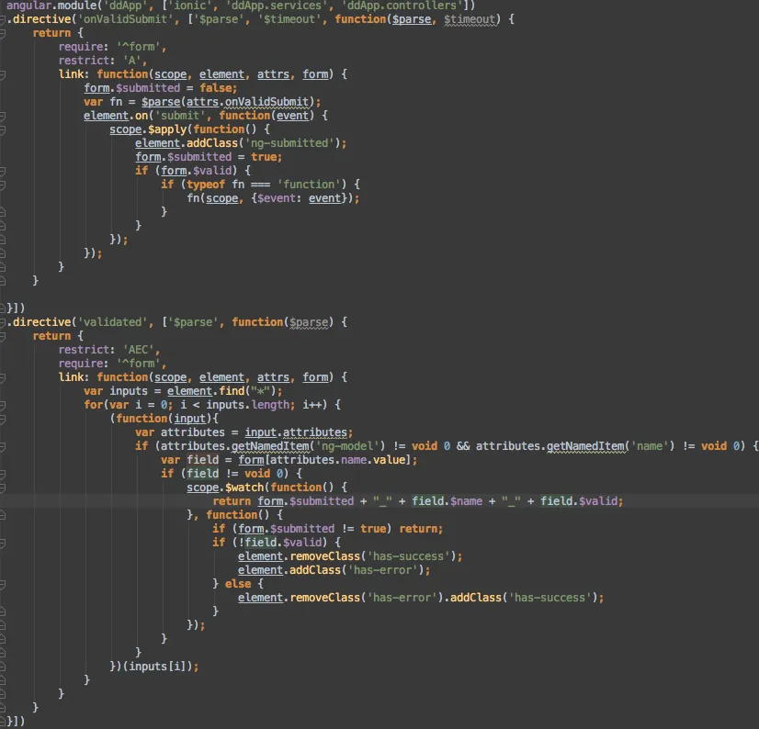
Task: Click 'true' in form.$submitted = true
Action: pyautogui.click(x=264, y=157)
